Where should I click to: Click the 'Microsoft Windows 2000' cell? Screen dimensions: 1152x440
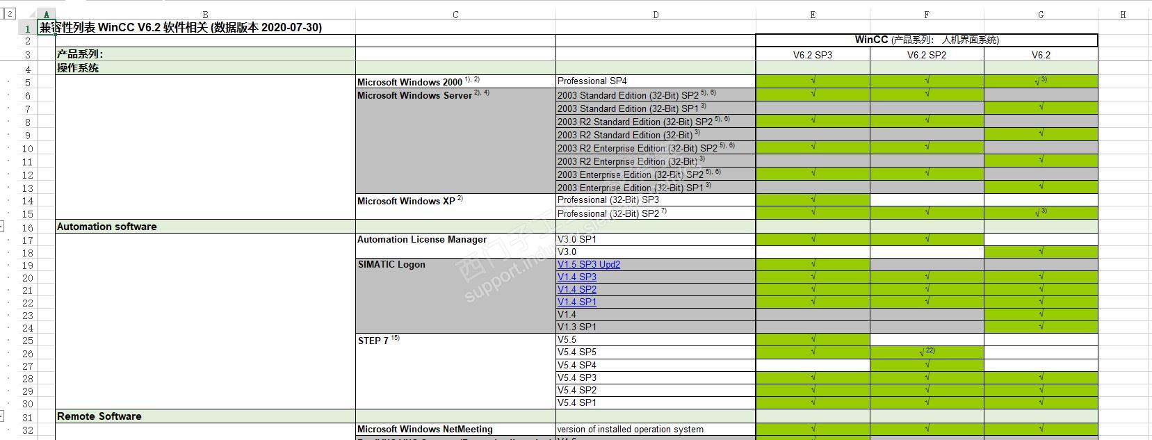point(455,81)
